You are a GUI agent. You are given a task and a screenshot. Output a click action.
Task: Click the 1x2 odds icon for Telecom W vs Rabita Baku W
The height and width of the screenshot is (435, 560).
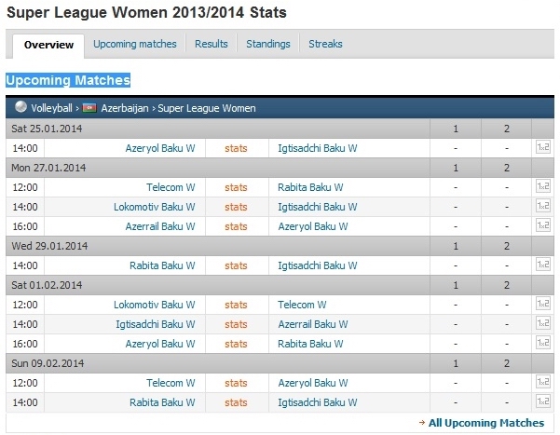click(543, 187)
